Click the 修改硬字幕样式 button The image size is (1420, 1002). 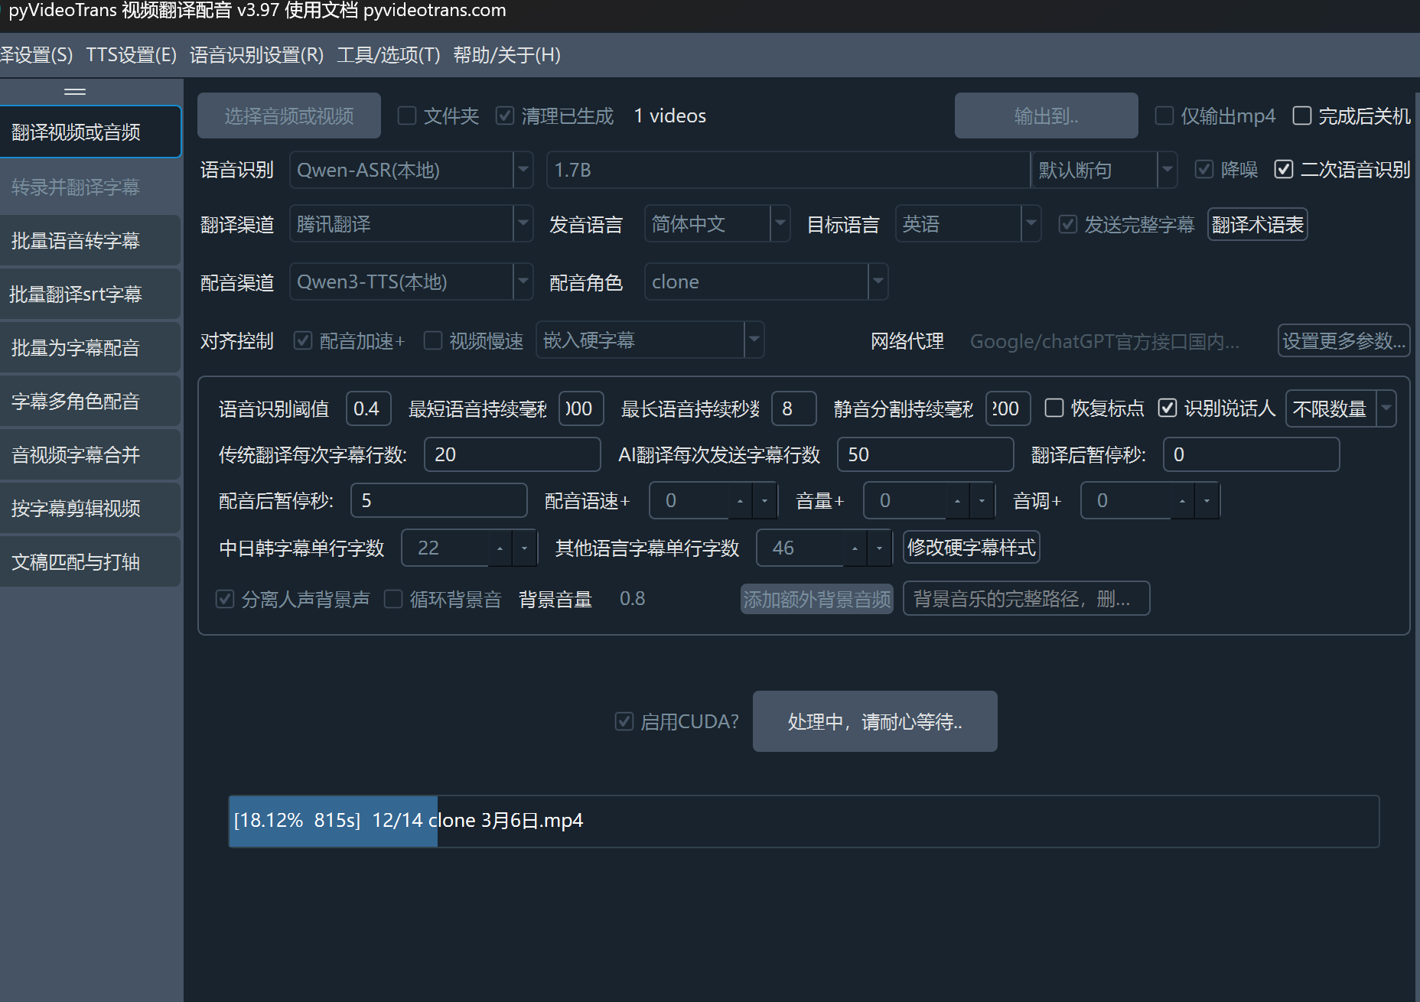coord(971,547)
